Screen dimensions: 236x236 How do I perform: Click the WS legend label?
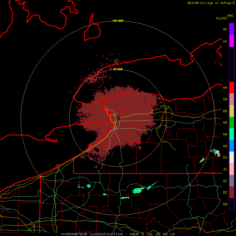(x=225, y=146)
